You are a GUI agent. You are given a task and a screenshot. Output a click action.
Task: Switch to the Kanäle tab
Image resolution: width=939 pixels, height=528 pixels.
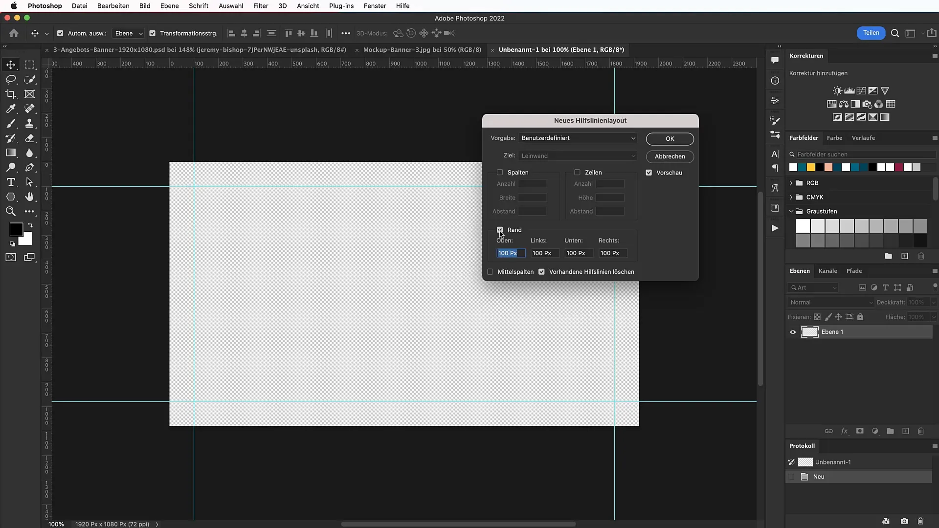pos(827,271)
